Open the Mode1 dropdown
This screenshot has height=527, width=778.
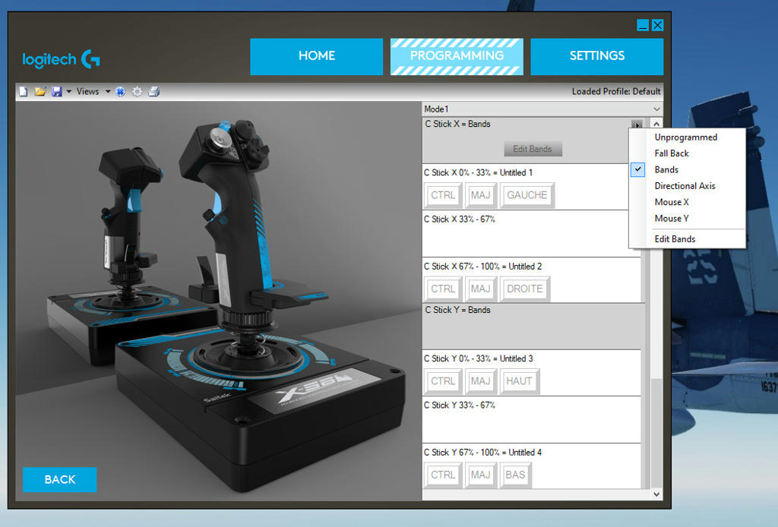[656, 109]
